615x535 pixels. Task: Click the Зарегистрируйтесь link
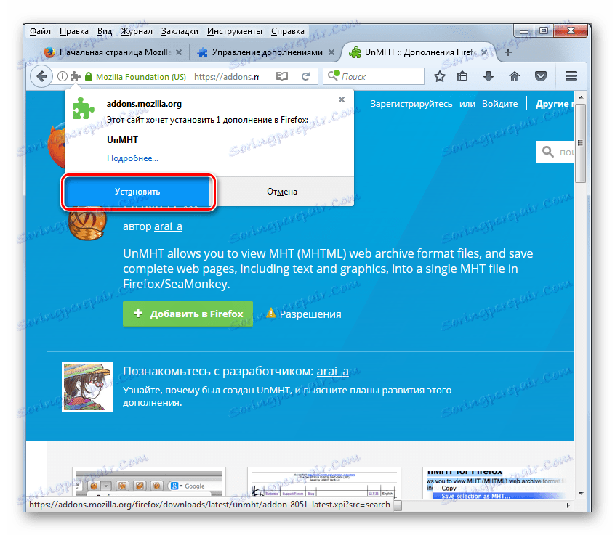(x=411, y=104)
